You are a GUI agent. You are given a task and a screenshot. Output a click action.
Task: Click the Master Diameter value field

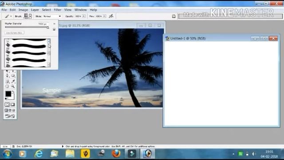43,24
